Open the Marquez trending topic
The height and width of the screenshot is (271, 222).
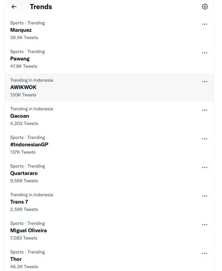[x=109, y=30]
